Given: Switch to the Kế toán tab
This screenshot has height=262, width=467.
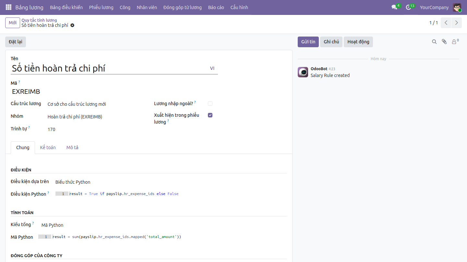Looking at the screenshot, I should click(x=48, y=147).
